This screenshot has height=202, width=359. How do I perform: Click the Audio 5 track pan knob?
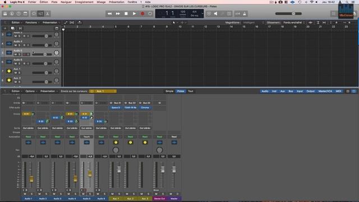pyautogui.click(x=56, y=53)
